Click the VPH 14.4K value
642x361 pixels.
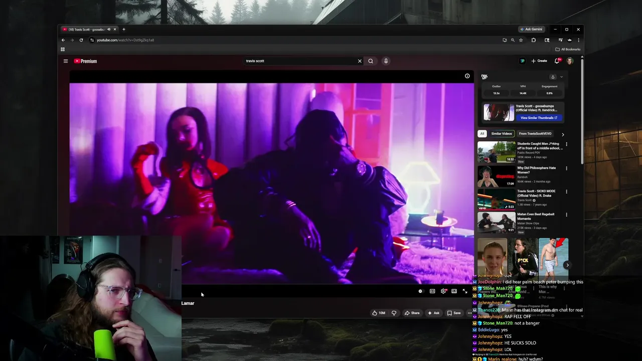click(523, 93)
